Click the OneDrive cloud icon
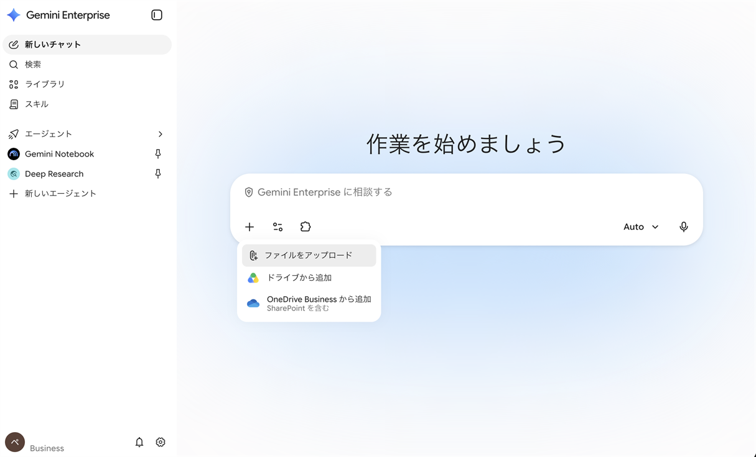756x457 pixels. (x=253, y=304)
